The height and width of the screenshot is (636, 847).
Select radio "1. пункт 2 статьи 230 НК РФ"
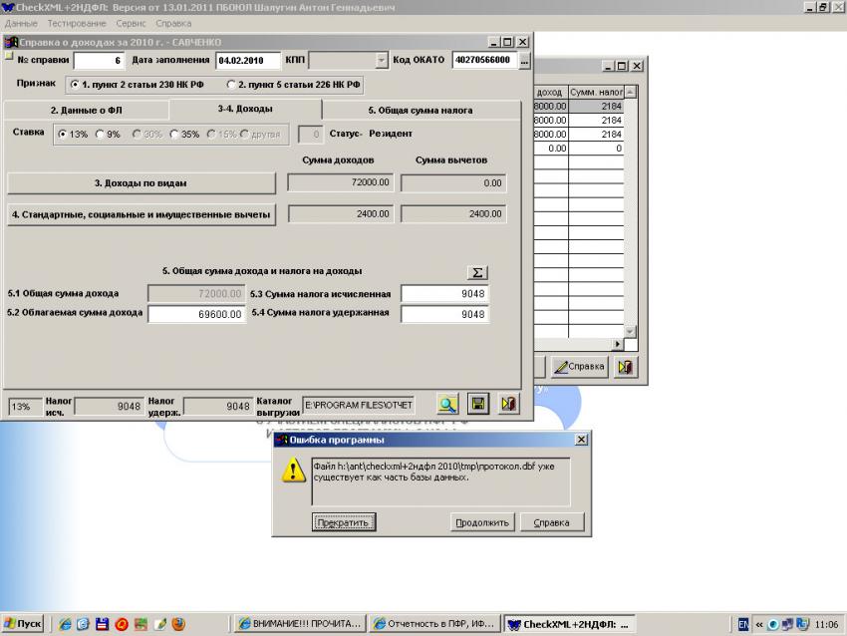pos(76,85)
